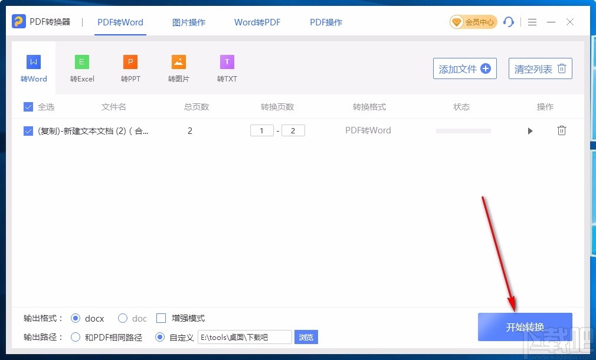This screenshot has height=360, width=596.
Task: Click the refresh icon beside 会员中心
Action: 509,22
